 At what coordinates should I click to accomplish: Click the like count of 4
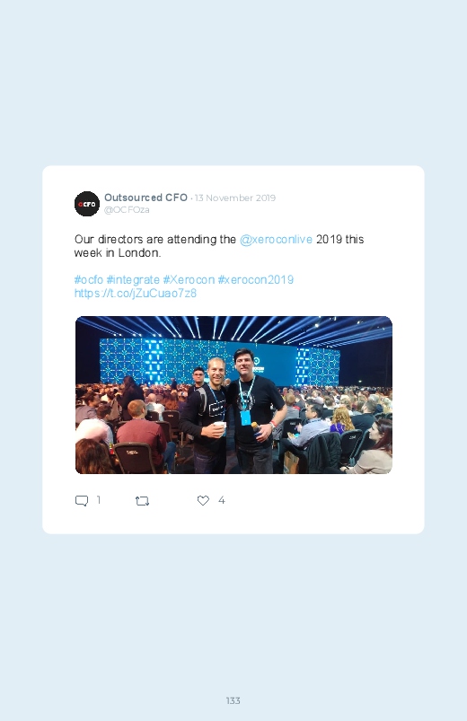(x=221, y=500)
